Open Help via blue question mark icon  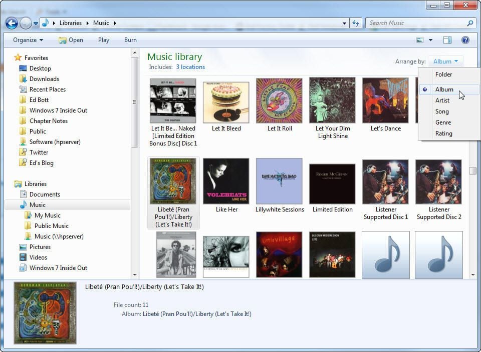(465, 40)
